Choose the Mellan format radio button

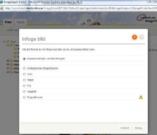(24, 80)
